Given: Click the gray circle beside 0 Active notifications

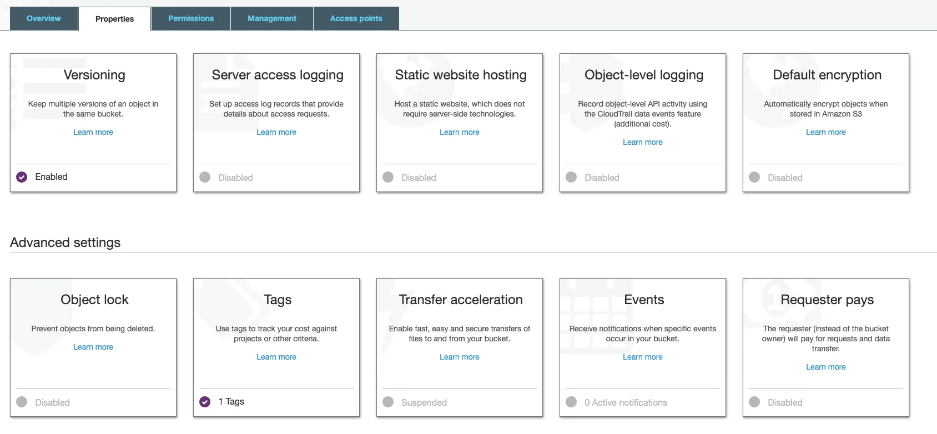Looking at the screenshot, I should [571, 402].
